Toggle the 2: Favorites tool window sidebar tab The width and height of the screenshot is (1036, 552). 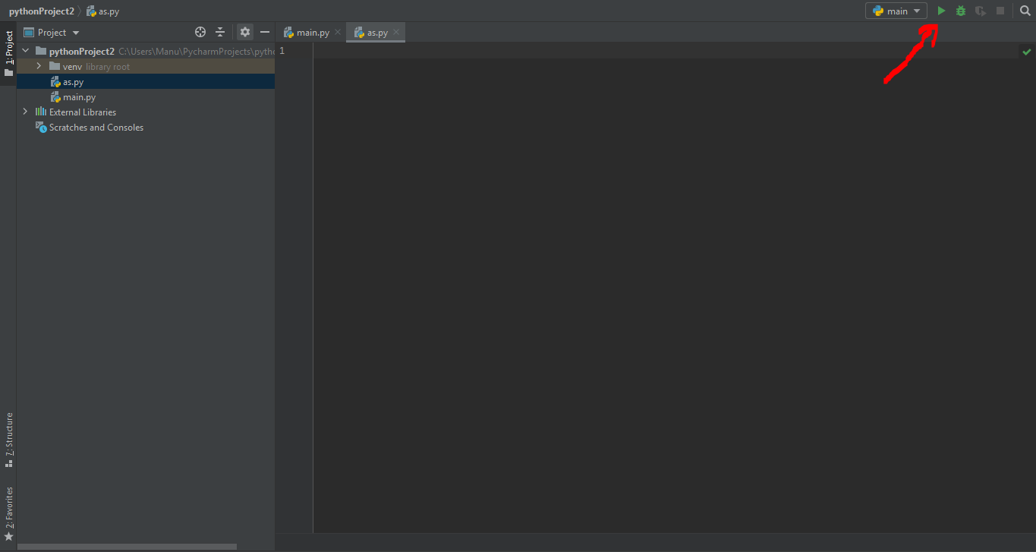(8, 513)
